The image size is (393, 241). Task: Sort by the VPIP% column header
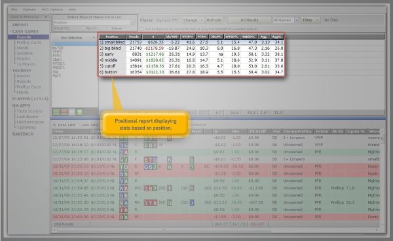(188, 37)
